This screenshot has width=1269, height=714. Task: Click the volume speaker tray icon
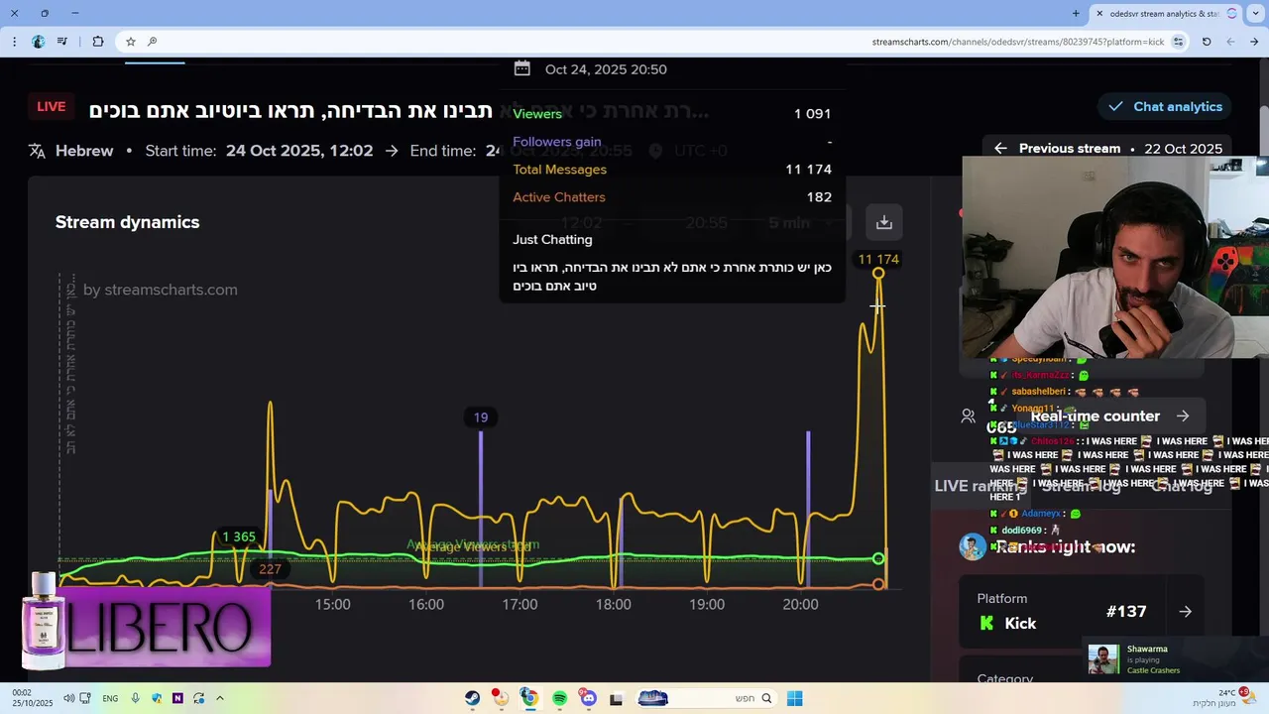68,698
